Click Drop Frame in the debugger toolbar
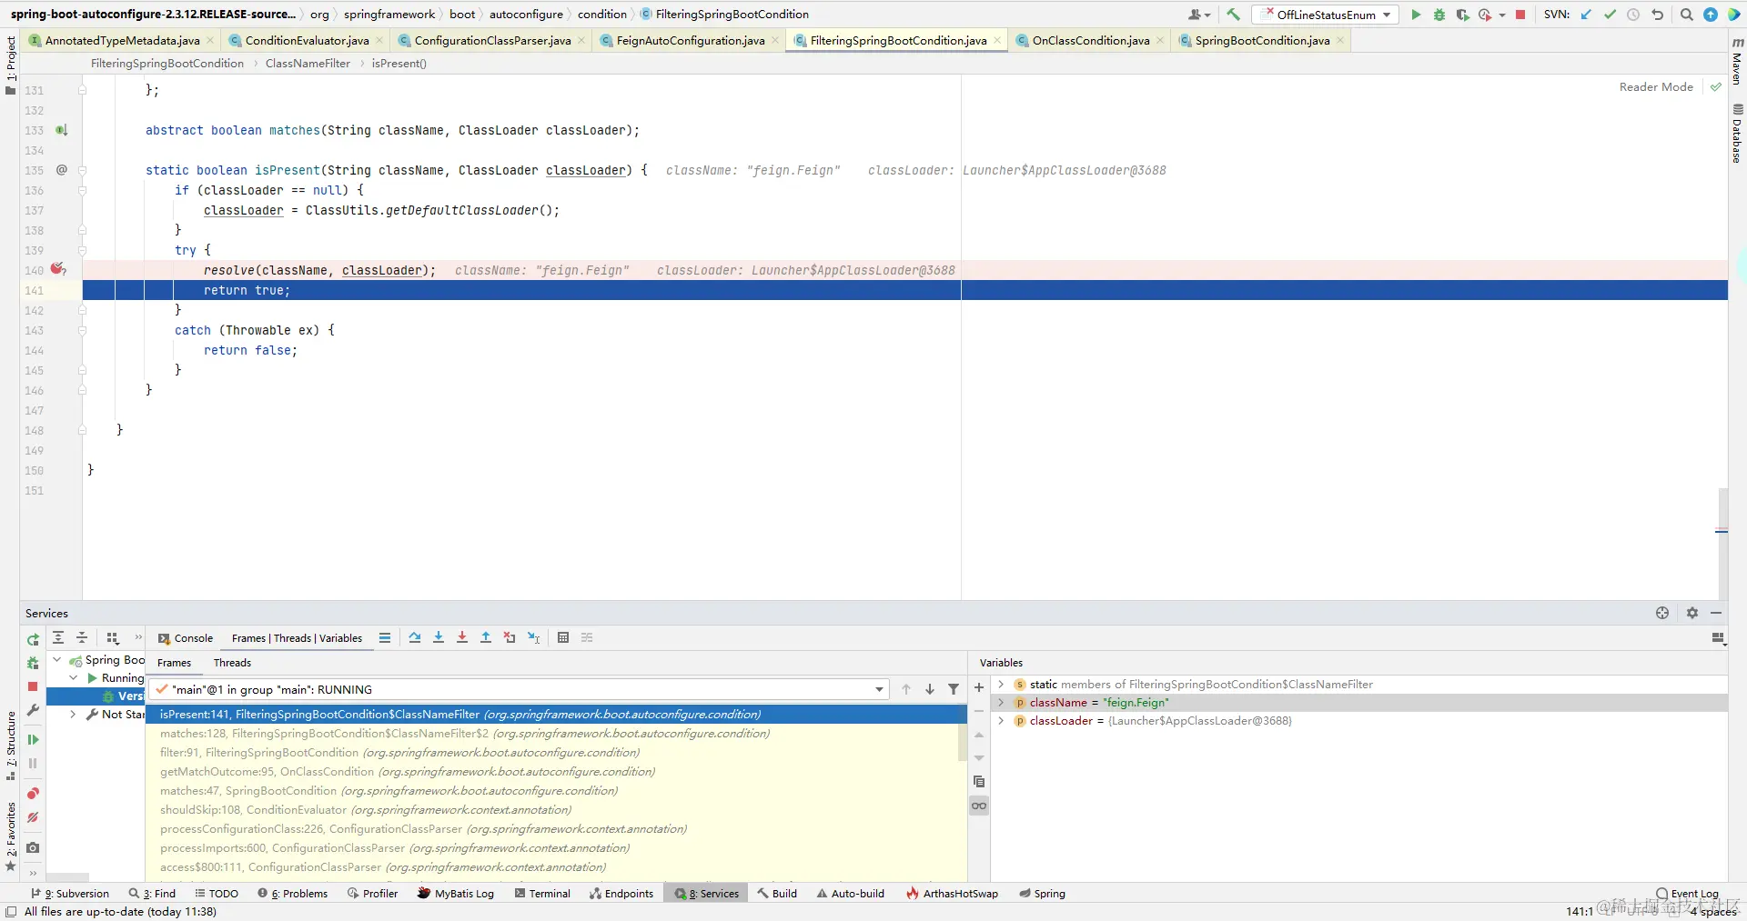The image size is (1747, 921). (510, 637)
